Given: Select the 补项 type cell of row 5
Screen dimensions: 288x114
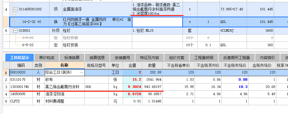Looking at the screenshot, I should [56, 30].
